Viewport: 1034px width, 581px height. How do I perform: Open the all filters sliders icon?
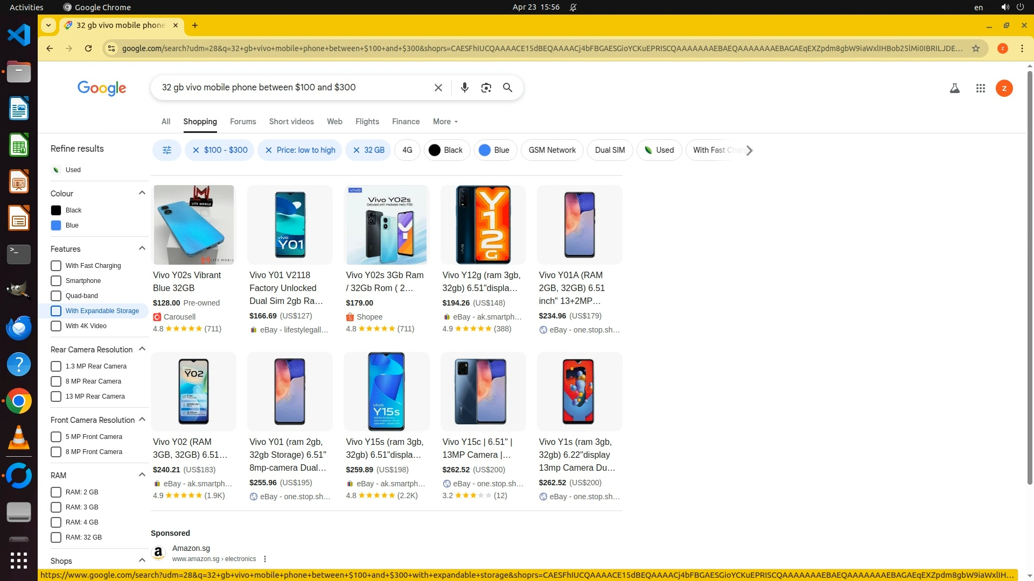tap(167, 150)
